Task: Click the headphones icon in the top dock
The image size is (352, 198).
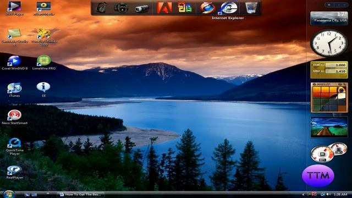Action: pyautogui.click(x=101, y=8)
